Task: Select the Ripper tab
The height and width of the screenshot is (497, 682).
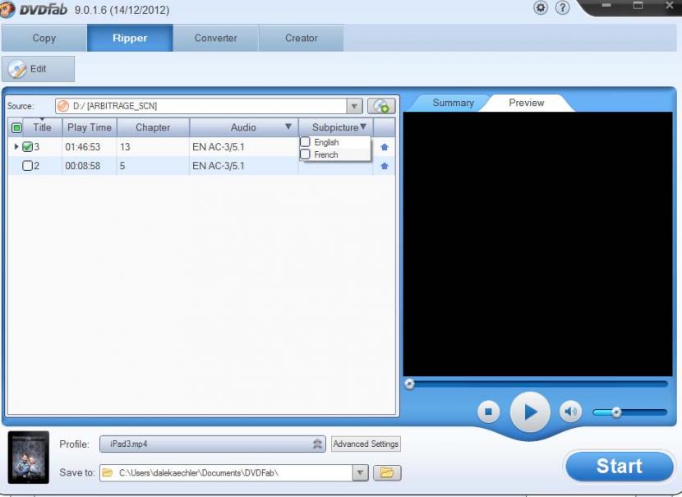Action: coord(130,38)
